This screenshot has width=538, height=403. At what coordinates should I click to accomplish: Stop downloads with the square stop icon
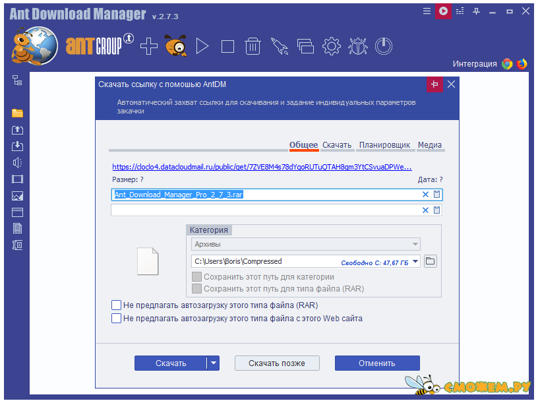point(228,46)
